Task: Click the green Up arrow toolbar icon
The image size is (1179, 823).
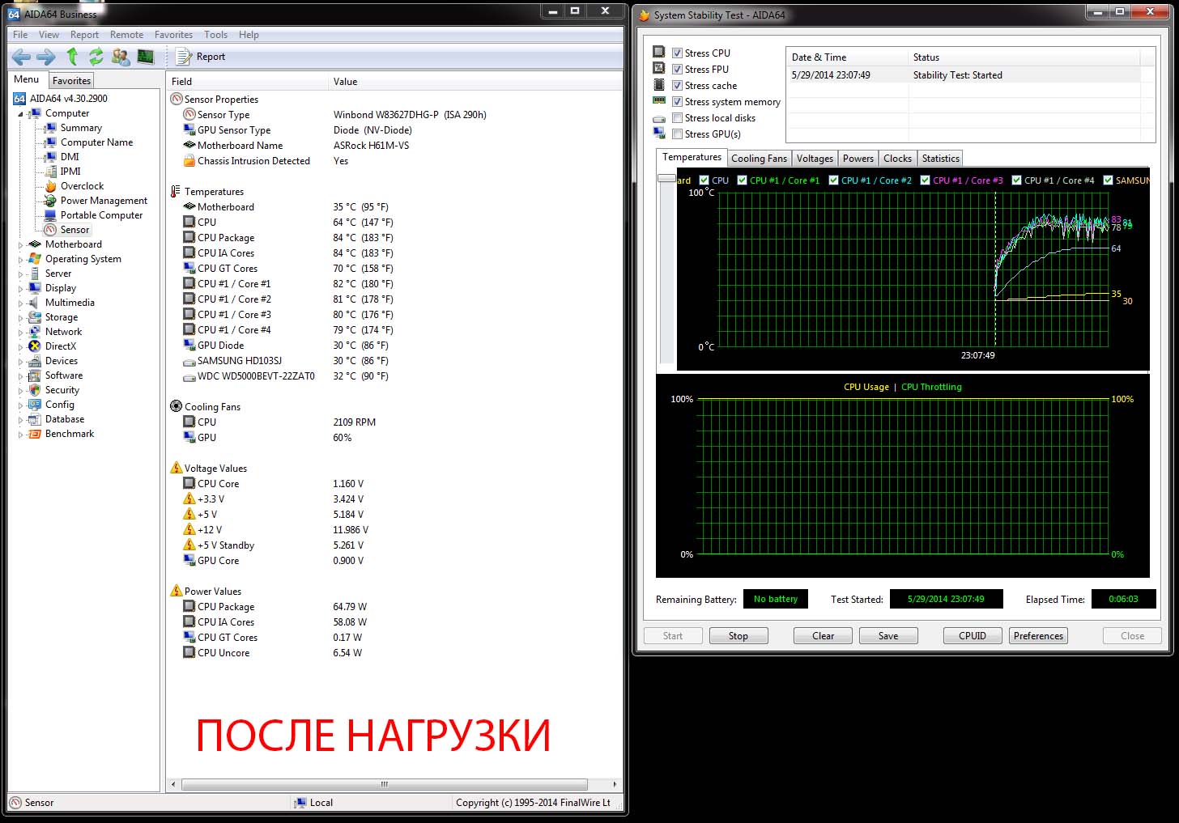Action: 72,57
